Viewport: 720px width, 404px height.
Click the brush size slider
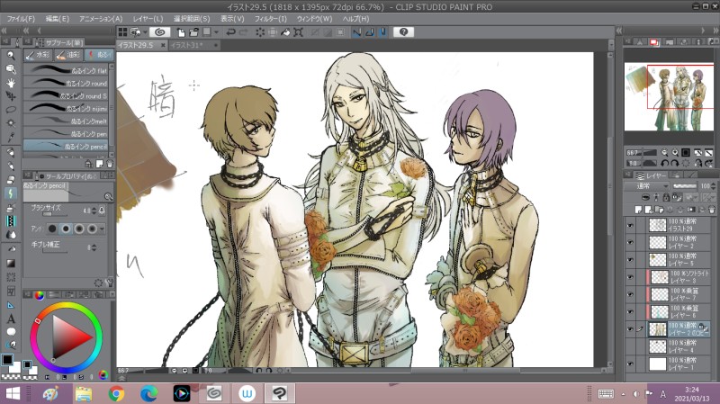(53, 214)
